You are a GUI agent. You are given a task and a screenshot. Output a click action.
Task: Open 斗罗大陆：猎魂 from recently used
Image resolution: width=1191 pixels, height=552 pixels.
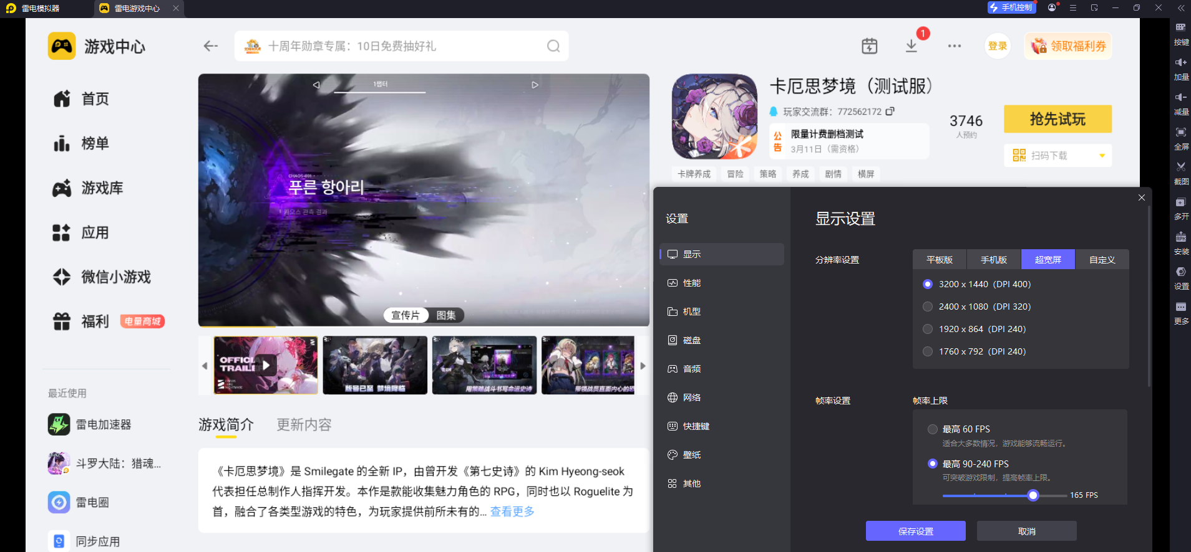pyautogui.click(x=104, y=464)
